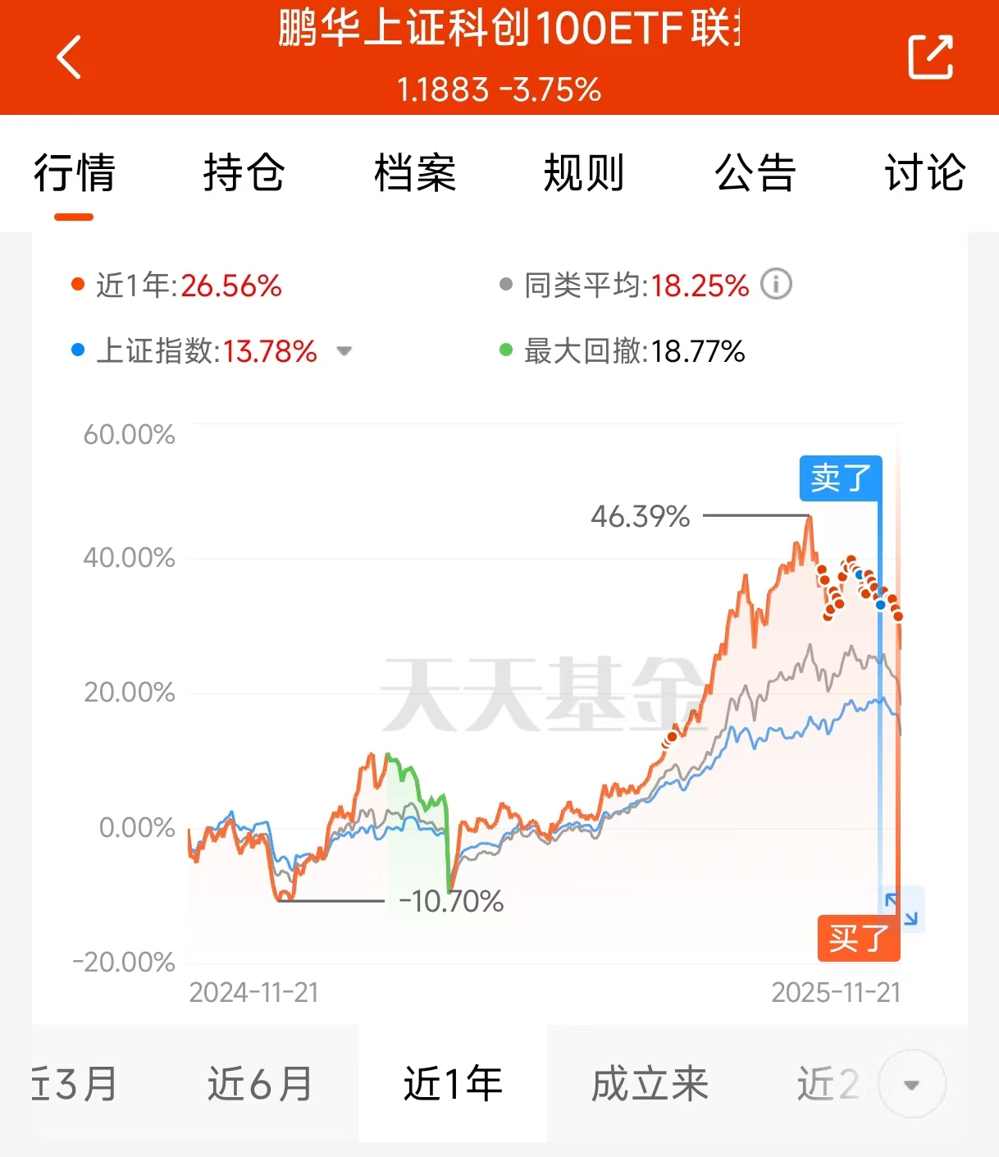The width and height of the screenshot is (999, 1157).
Task: Tap the orange 买了 marker flag
Action: pyautogui.click(x=859, y=938)
